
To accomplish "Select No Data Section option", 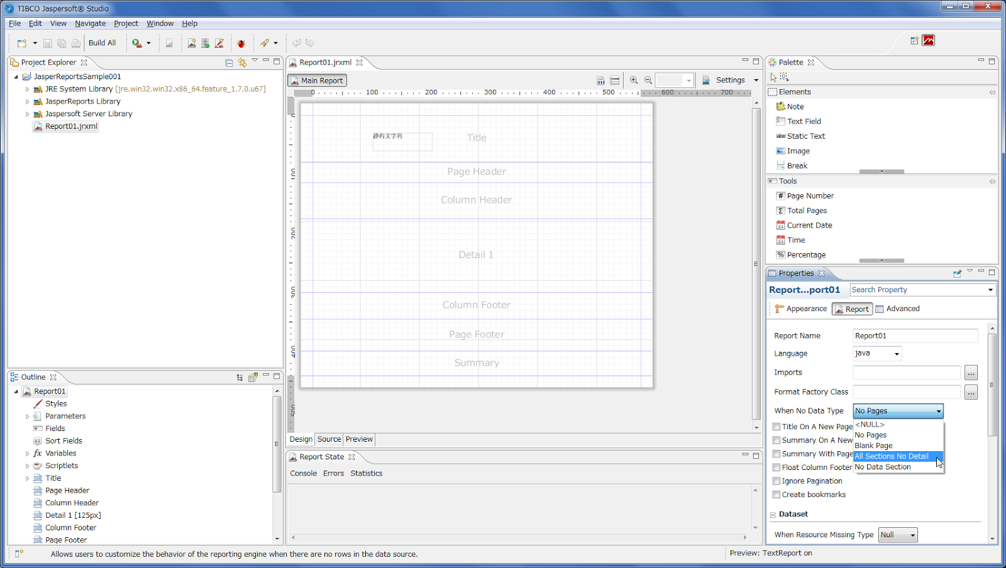I will pos(883,467).
